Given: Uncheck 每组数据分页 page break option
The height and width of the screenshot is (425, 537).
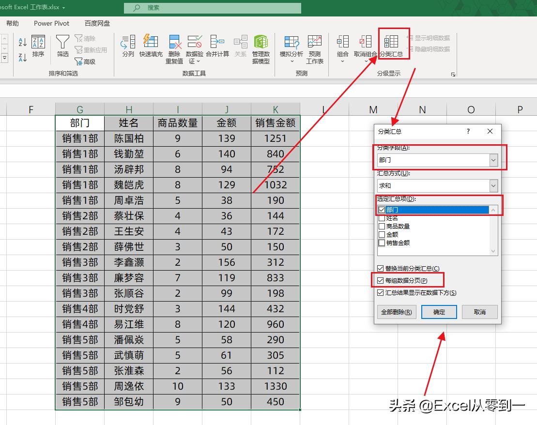Looking at the screenshot, I should pyautogui.click(x=381, y=280).
